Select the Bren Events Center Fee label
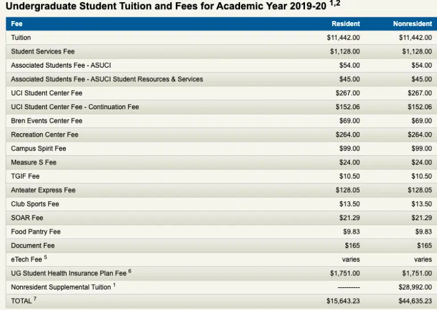Viewport: 437px width, 310px height. point(47,121)
